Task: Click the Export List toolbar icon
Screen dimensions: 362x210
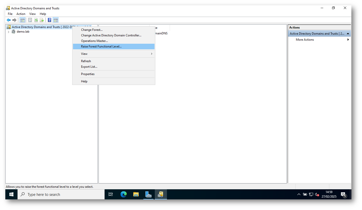Action: [x=42, y=20]
